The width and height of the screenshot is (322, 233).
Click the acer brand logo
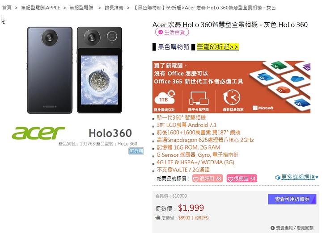[38, 133]
